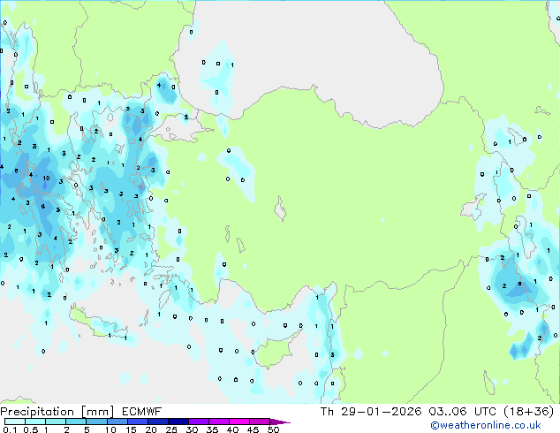Click the '03..06' time range text
This screenshot has width=560, height=433.
pyautogui.click(x=448, y=412)
